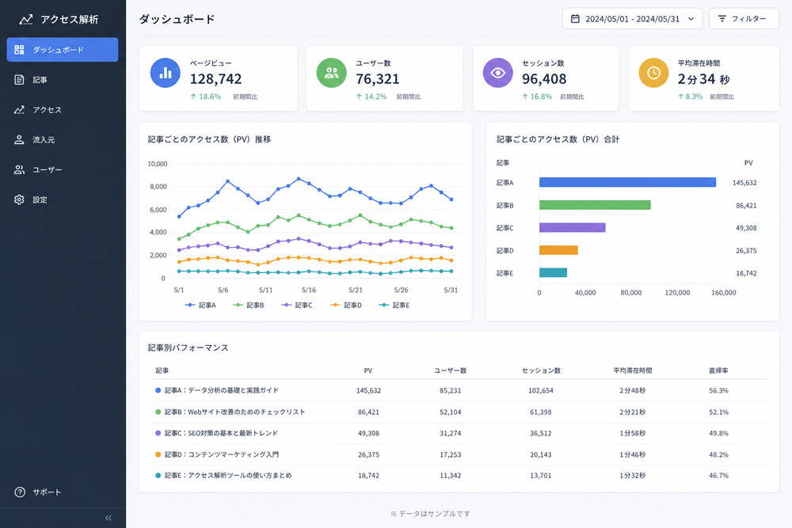The image size is (792, 528).
Task: Click the blue ページビュー bar chart icon
Action: (166, 73)
